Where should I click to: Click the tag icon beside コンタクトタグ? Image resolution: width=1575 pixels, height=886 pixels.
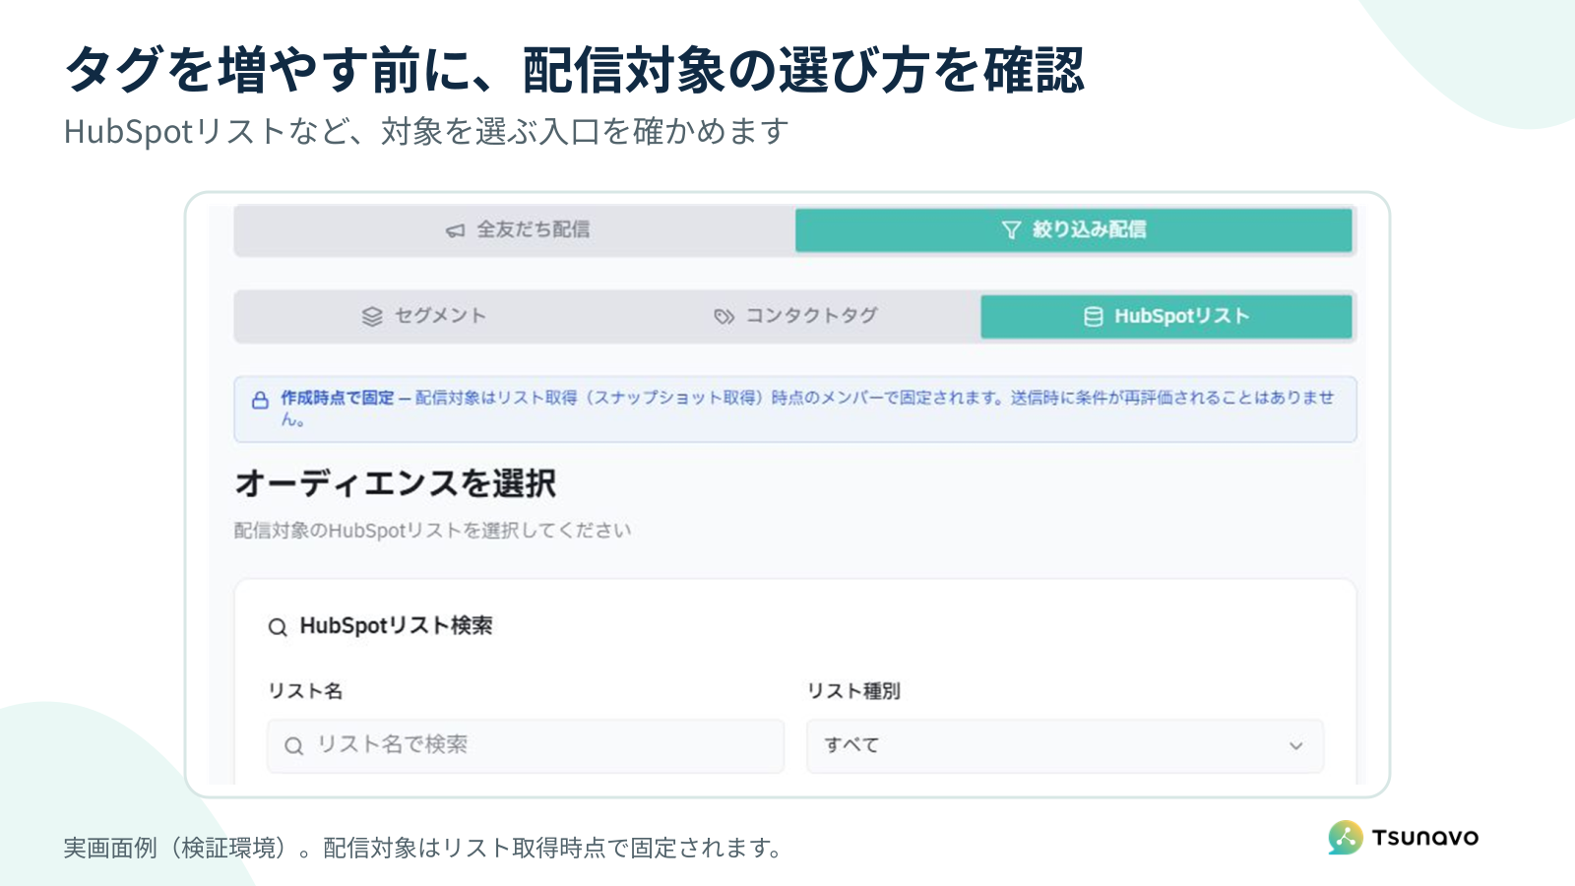click(724, 316)
